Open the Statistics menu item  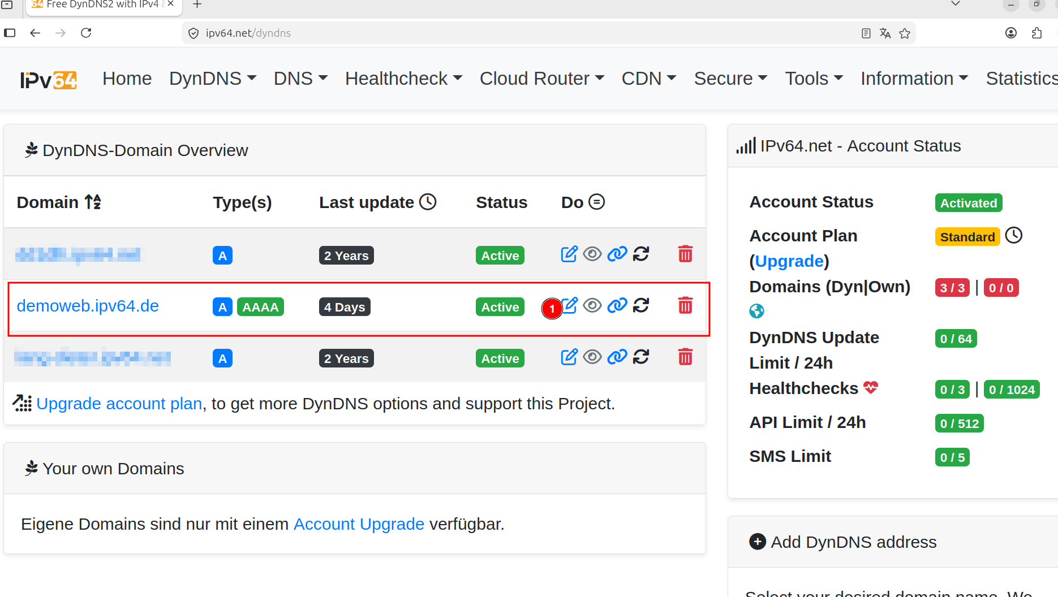coord(1022,79)
